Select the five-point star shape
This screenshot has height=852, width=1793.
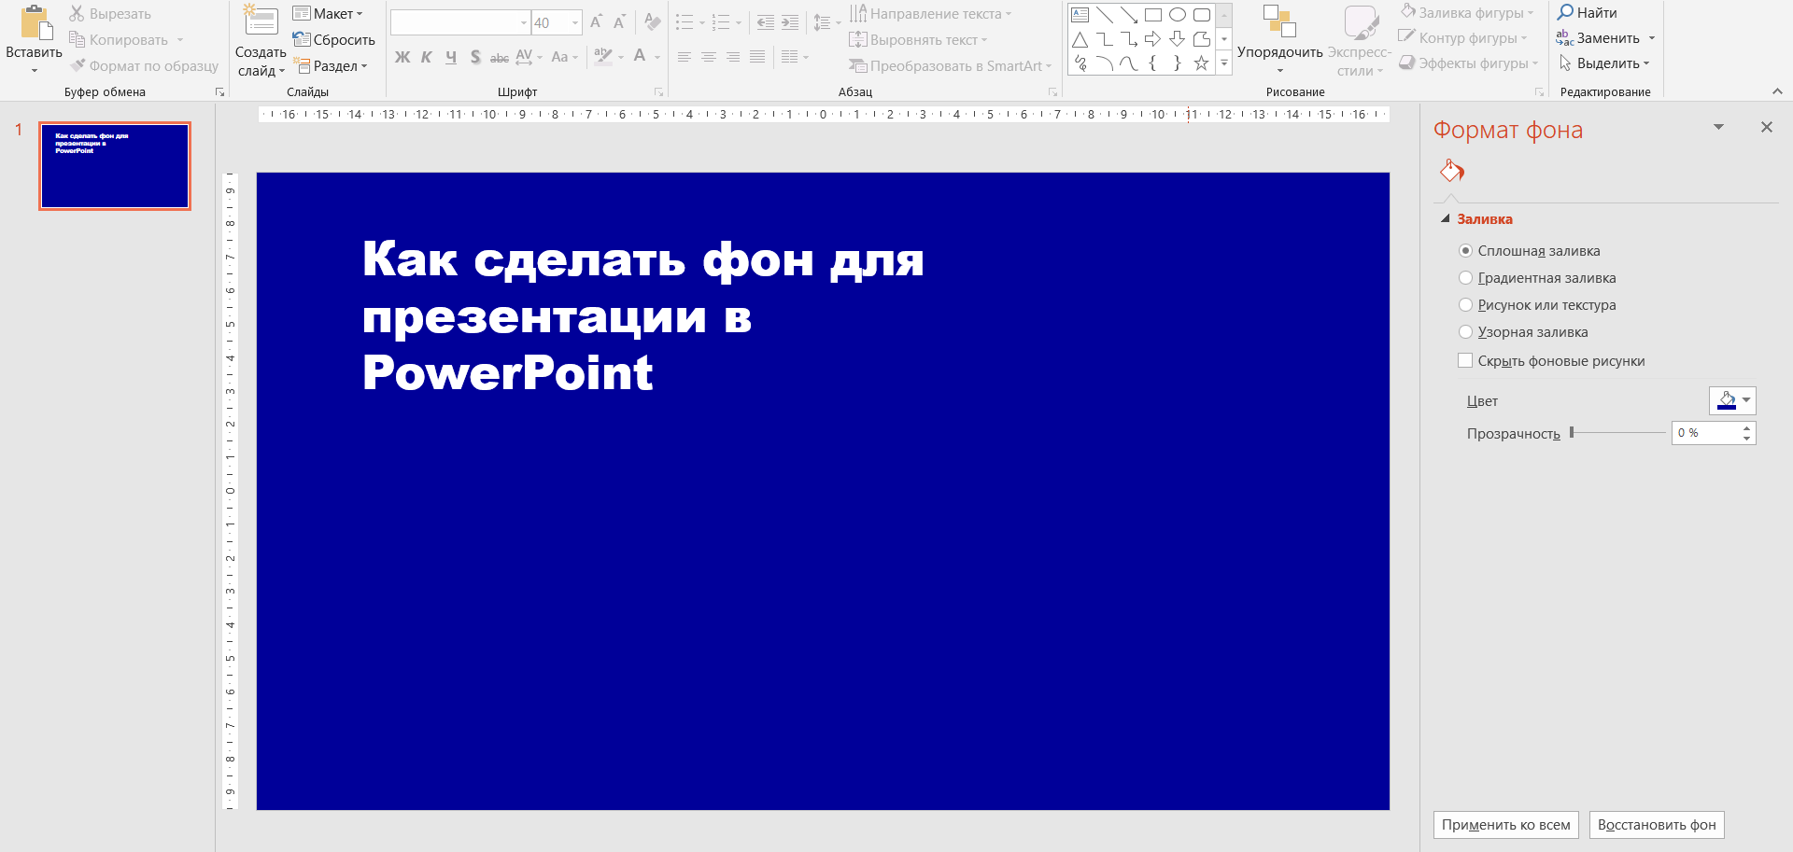click(x=1202, y=63)
